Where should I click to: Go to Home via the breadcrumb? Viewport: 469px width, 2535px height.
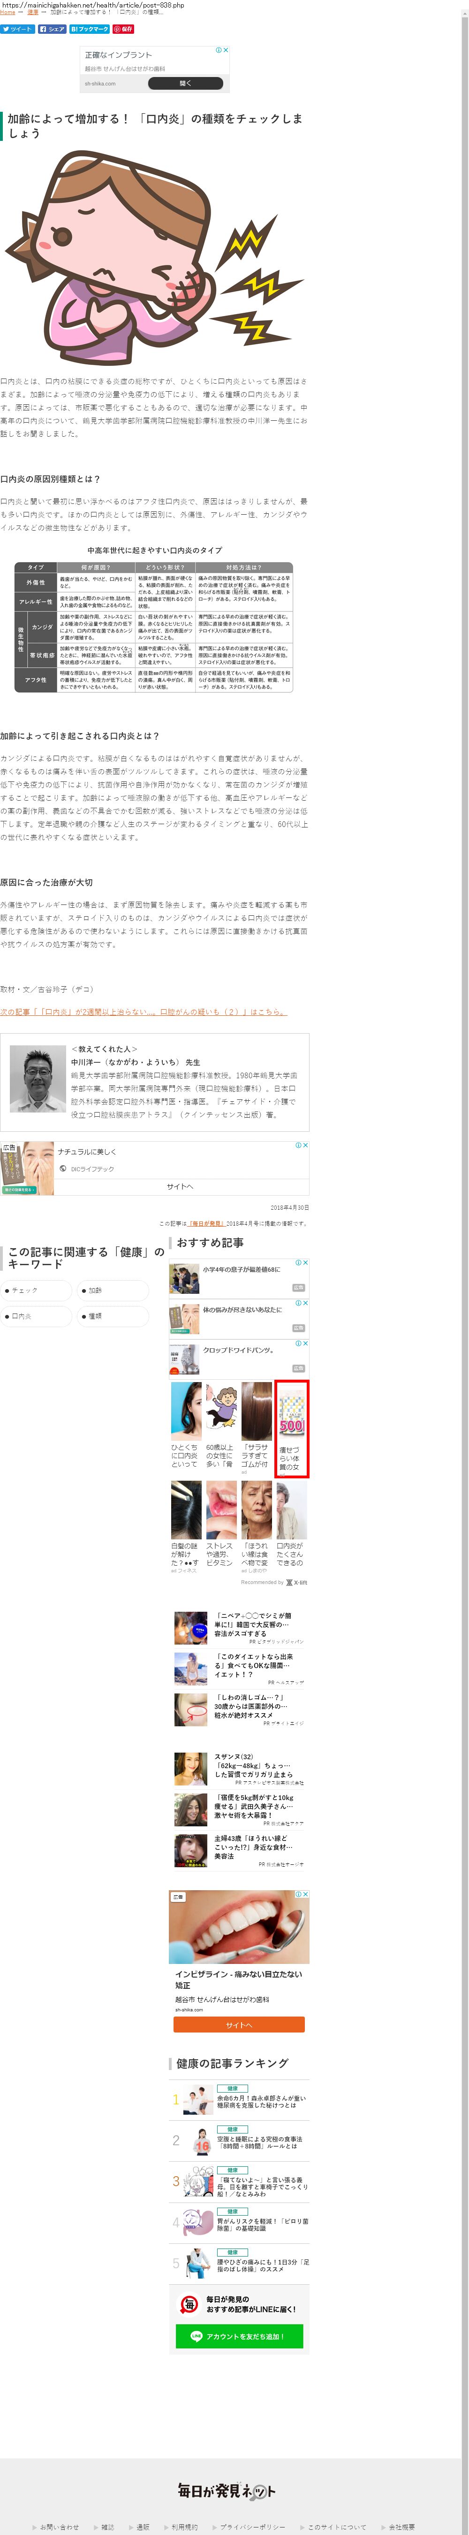click(x=8, y=13)
